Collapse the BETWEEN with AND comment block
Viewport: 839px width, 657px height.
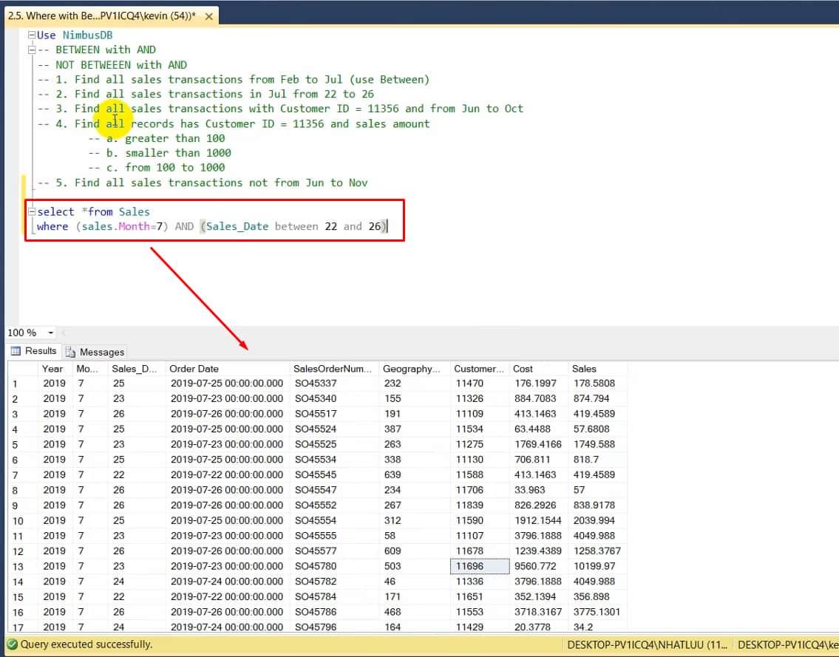30,50
